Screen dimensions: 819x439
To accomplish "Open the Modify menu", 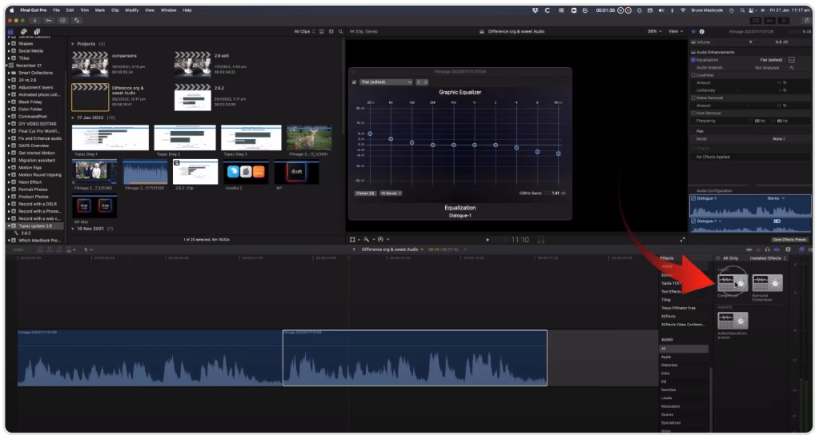I will [131, 10].
